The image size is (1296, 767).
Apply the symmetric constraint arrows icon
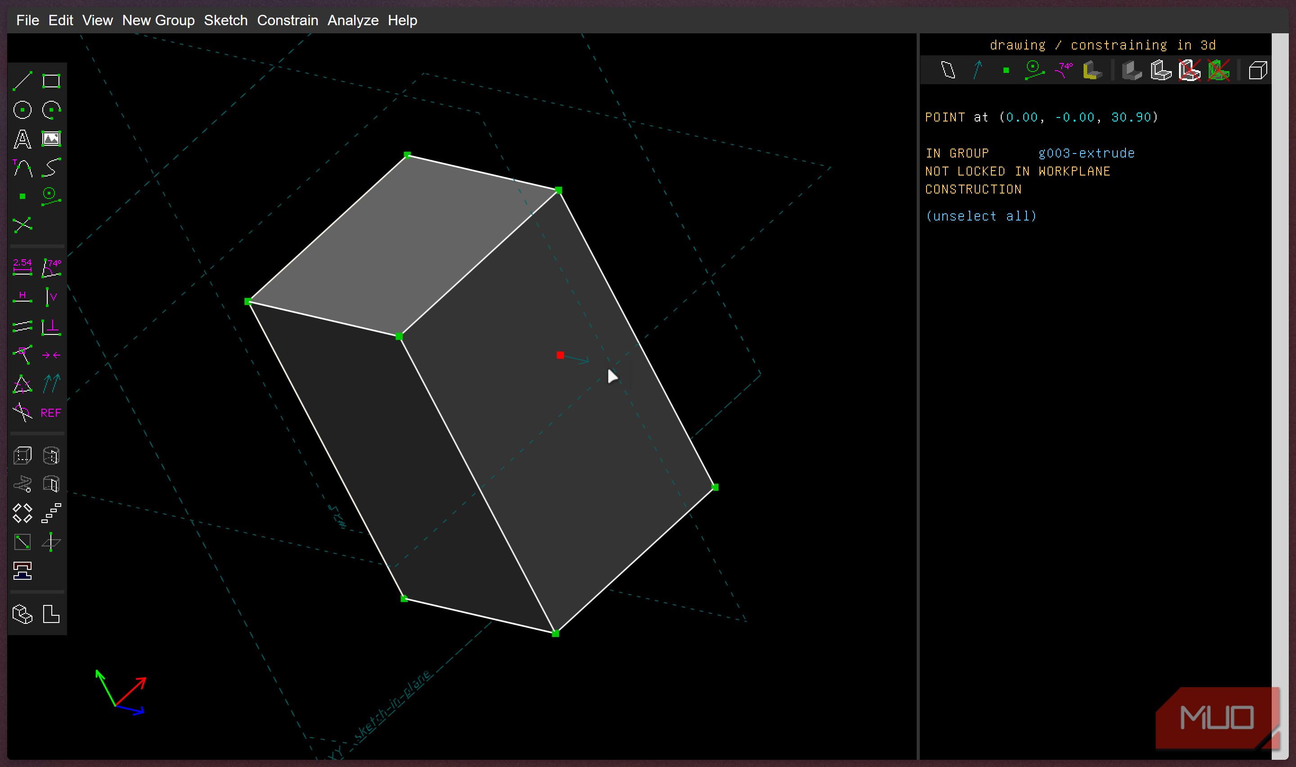(x=51, y=355)
